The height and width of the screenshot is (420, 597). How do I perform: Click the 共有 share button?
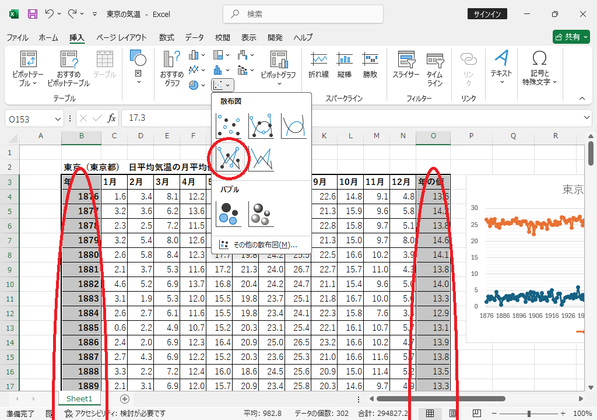click(x=571, y=37)
